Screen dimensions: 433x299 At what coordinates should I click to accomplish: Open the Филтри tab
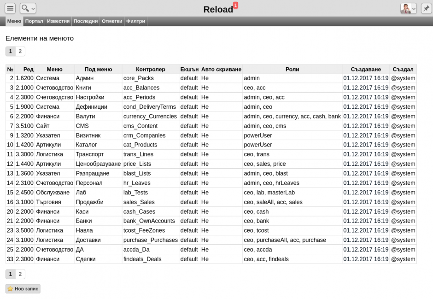point(135,21)
